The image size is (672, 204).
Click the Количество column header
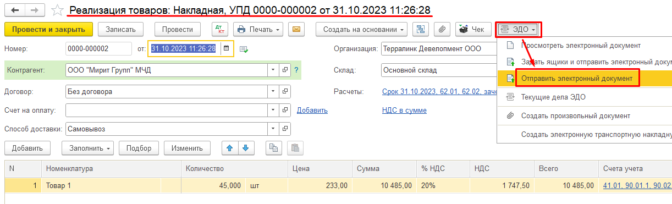coord(234,168)
